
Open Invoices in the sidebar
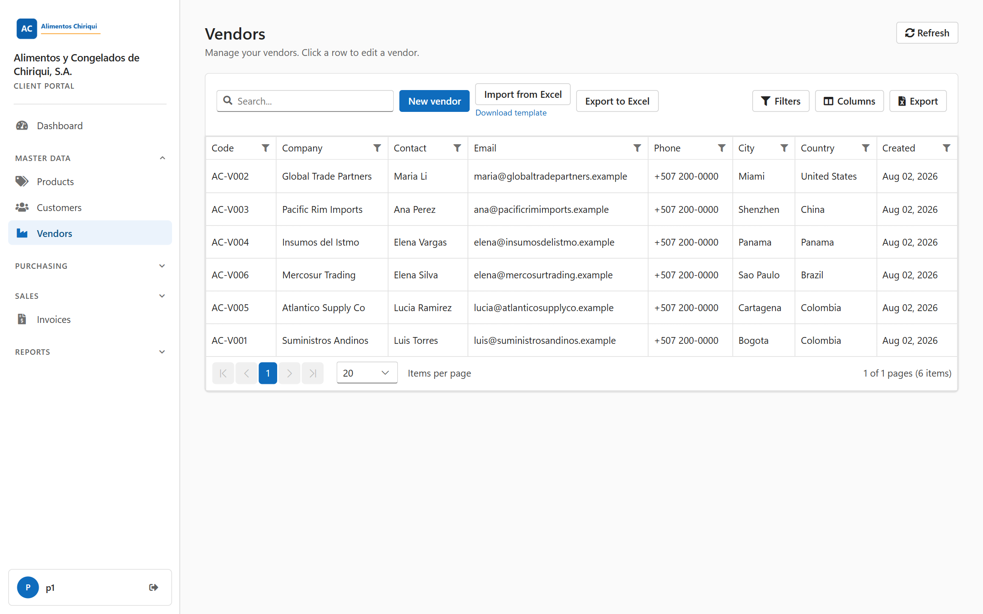tap(90, 319)
